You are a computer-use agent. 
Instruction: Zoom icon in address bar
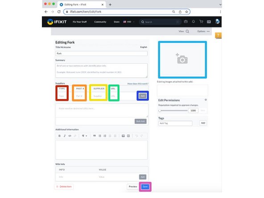tap(173, 12)
